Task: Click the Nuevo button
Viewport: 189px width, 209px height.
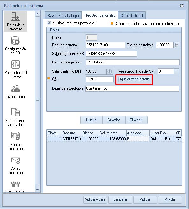Action: point(91,120)
